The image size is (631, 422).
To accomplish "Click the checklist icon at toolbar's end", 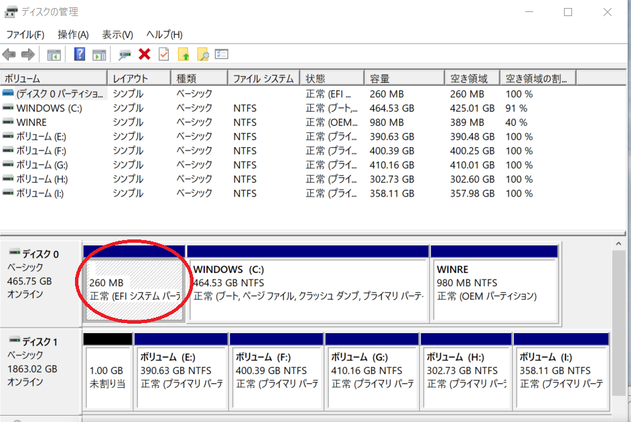I will point(222,54).
